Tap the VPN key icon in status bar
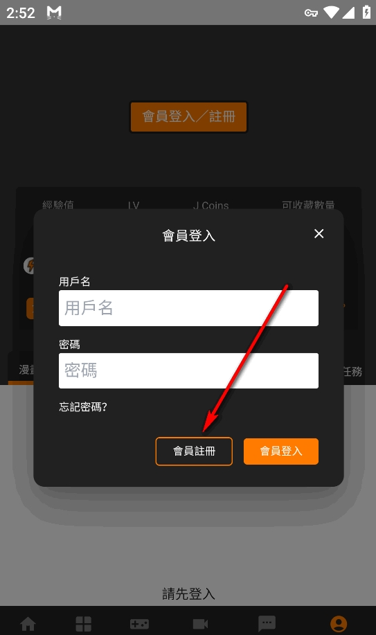Image resolution: width=376 pixels, height=635 pixels. tap(311, 13)
